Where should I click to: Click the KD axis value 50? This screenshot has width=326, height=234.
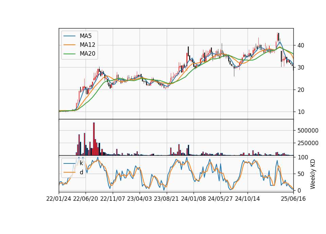(301, 174)
